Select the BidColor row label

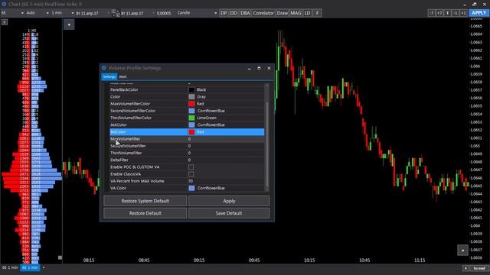119,132
